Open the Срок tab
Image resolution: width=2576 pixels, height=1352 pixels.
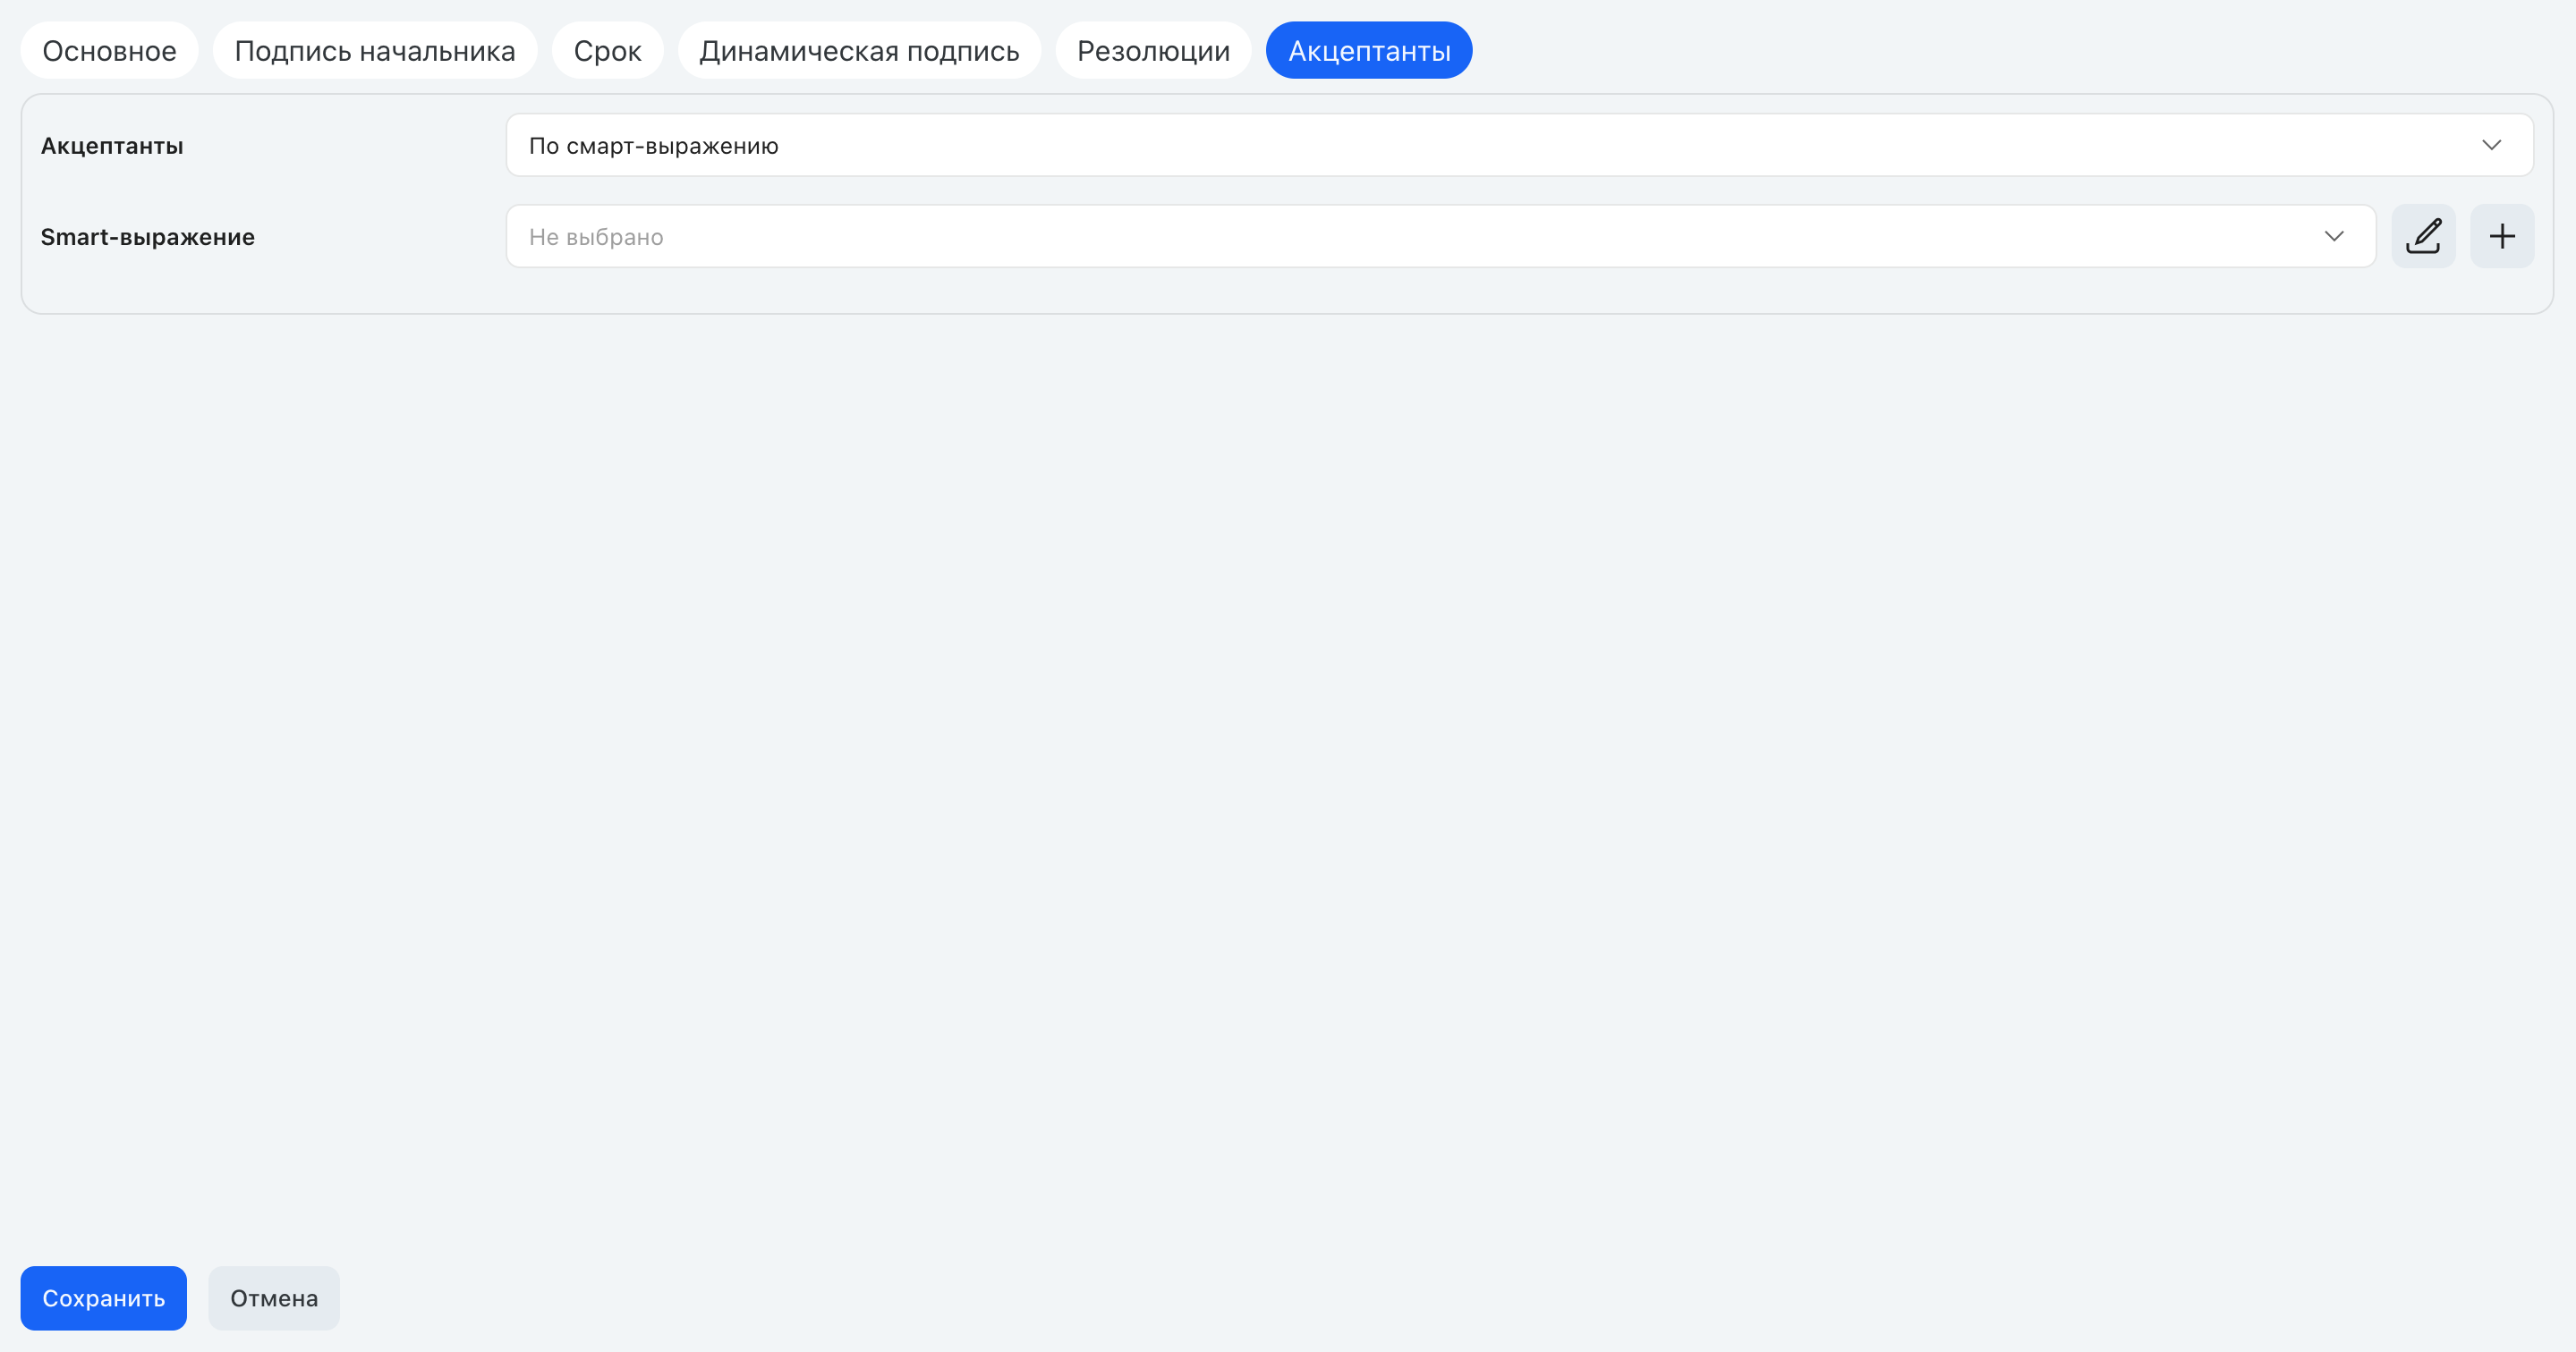[x=607, y=50]
